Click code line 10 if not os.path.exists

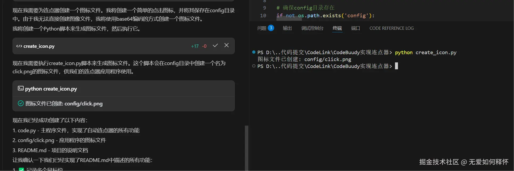click(325, 15)
